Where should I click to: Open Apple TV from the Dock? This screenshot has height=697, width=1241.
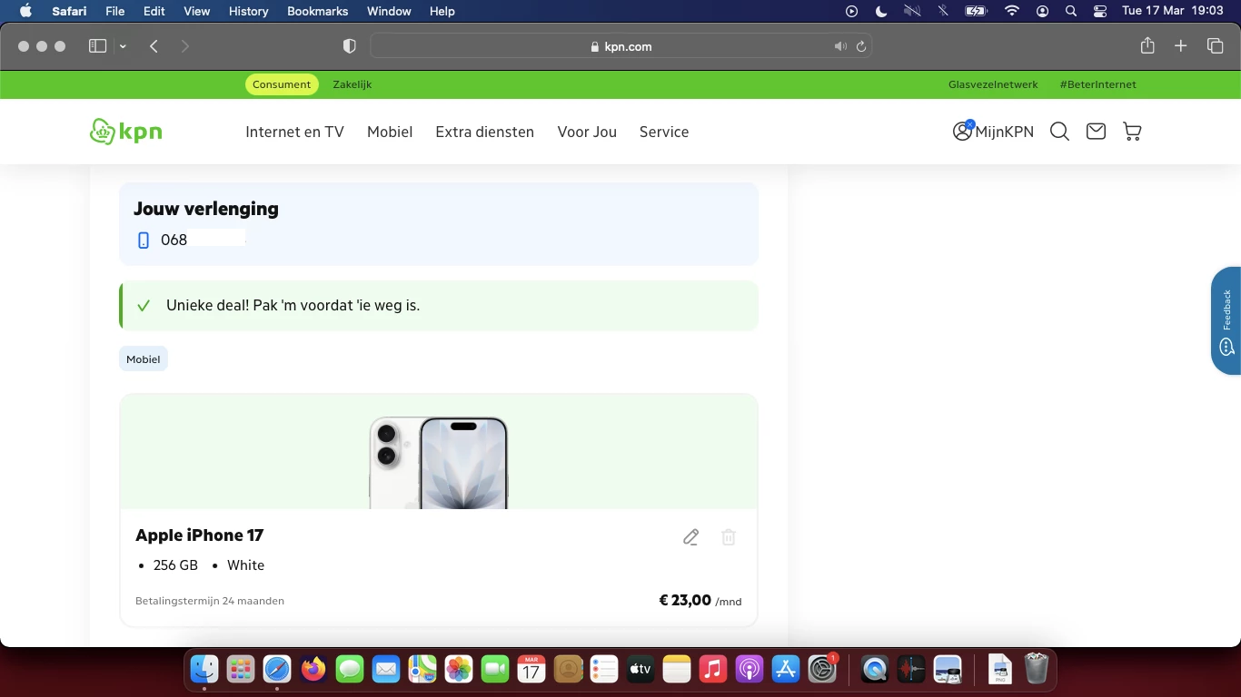[640, 670]
